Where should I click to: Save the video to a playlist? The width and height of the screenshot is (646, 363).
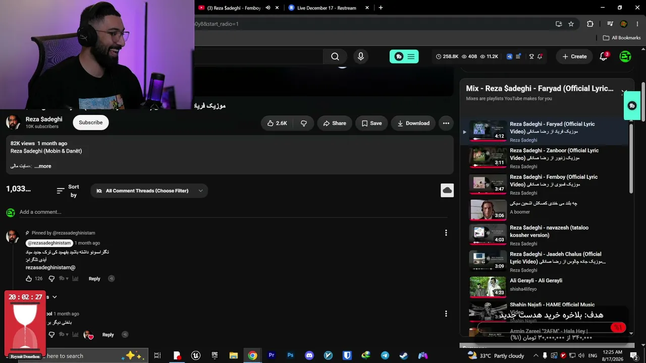[371, 123]
